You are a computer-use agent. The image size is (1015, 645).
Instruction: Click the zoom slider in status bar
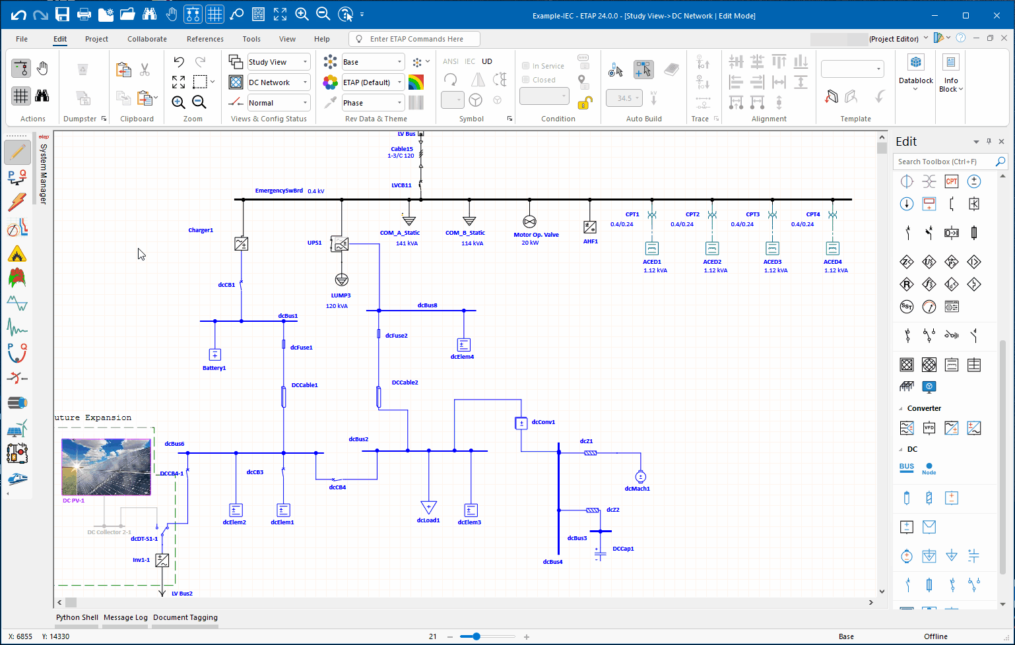(476, 636)
